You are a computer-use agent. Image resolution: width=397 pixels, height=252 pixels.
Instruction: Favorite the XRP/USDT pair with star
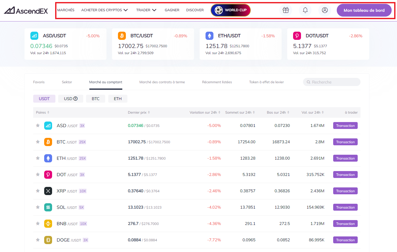(38, 191)
